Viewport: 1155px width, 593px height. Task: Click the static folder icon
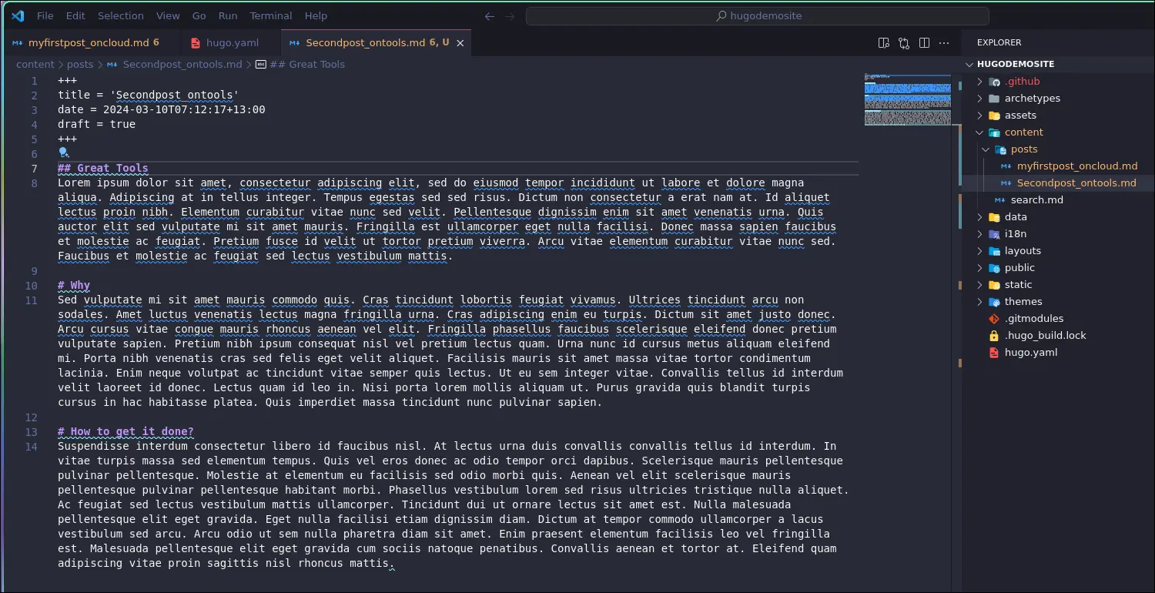point(994,285)
